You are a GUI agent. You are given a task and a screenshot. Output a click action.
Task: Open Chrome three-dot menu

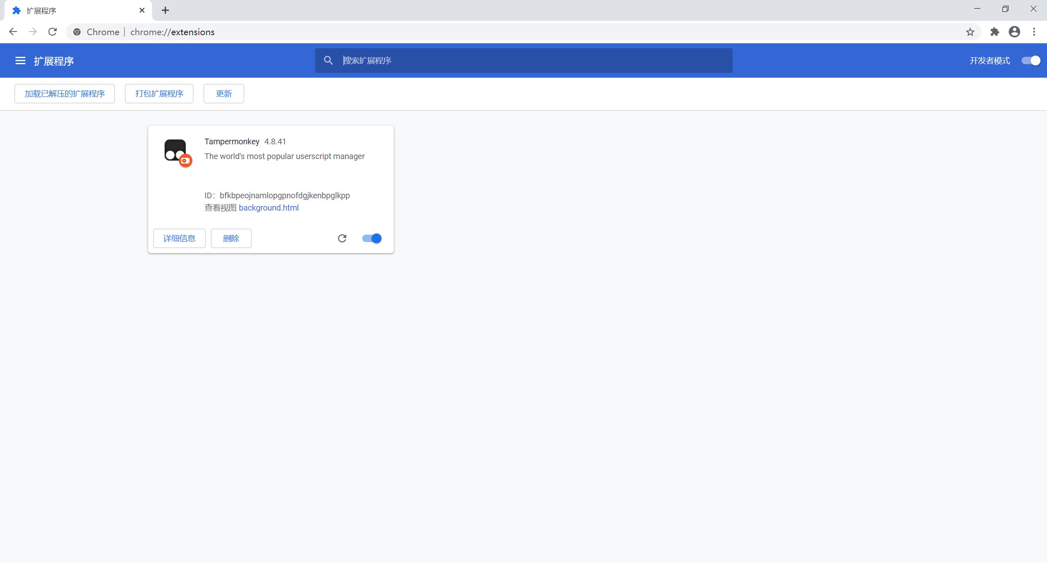1034,32
